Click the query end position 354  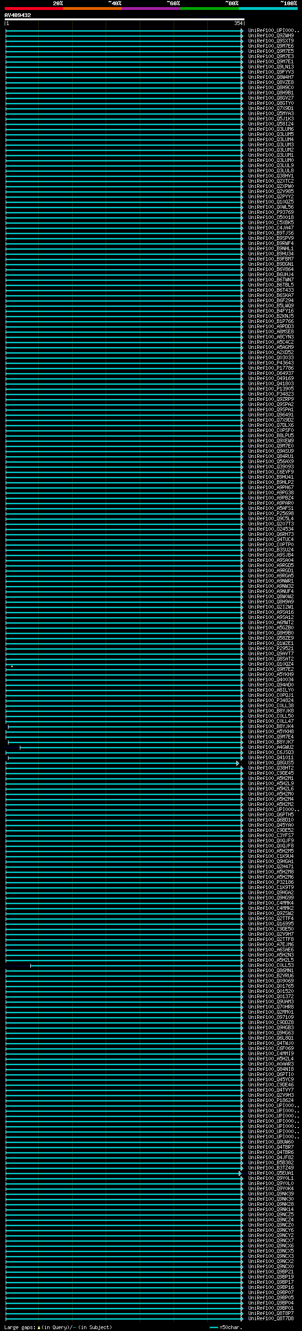[x=238, y=24]
